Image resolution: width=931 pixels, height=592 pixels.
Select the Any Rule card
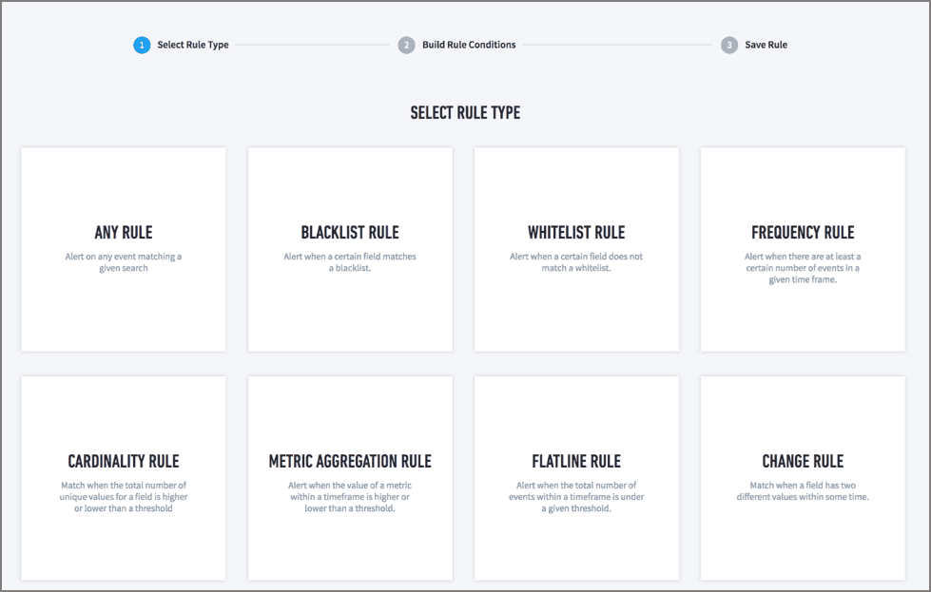click(123, 249)
